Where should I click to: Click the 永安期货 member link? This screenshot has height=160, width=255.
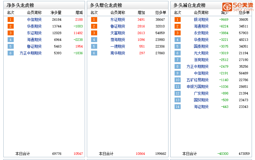click(201, 33)
